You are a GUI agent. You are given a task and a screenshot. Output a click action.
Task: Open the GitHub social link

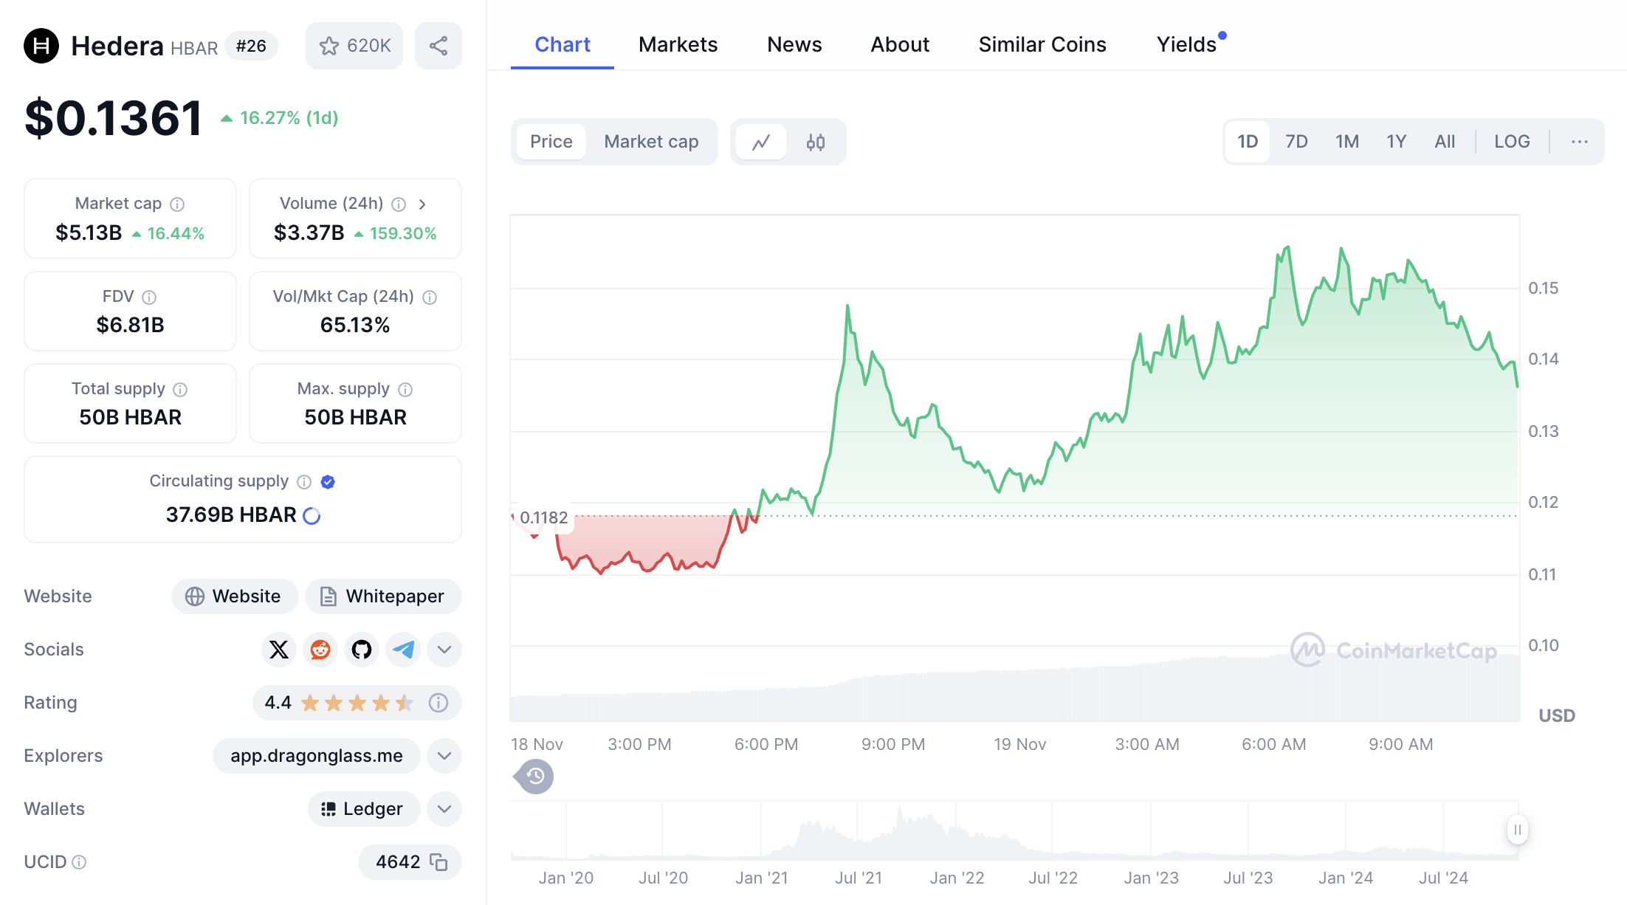click(362, 650)
